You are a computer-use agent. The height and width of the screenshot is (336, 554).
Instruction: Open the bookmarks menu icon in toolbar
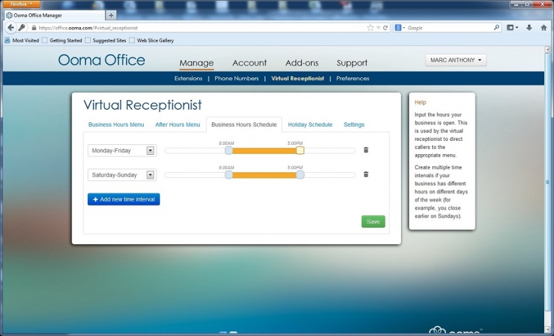(x=512, y=28)
